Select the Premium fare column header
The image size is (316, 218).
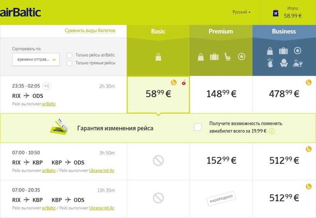click(221, 32)
